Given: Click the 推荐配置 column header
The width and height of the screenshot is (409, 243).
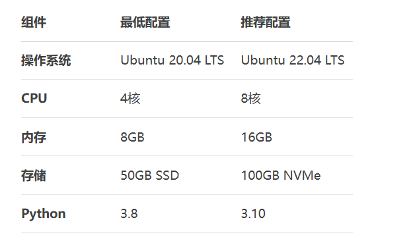Looking at the screenshot, I should (266, 22).
